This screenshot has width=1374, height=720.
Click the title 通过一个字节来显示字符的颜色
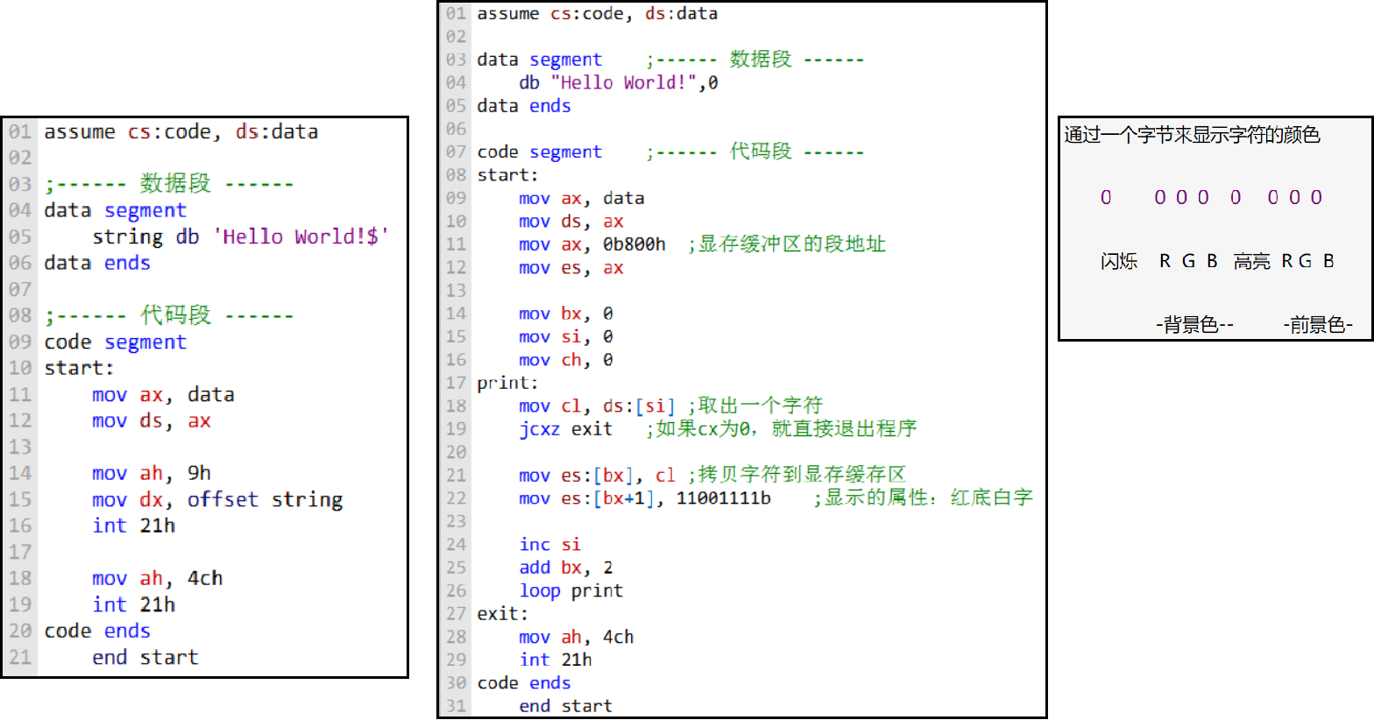(1193, 135)
